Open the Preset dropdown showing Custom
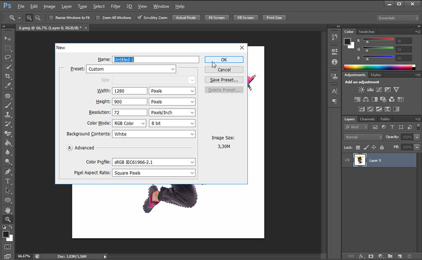Image resolution: width=422 pixels, height=260 pixels. tap(131, 69)
